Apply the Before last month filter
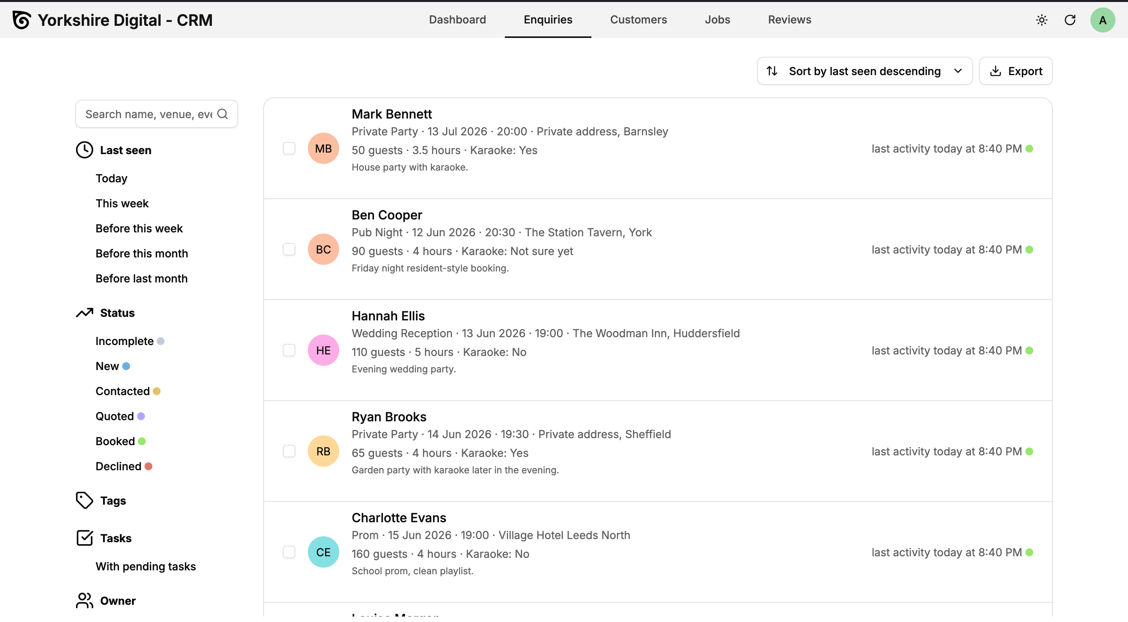The image size is (1128, 622). tap(141, 279)
